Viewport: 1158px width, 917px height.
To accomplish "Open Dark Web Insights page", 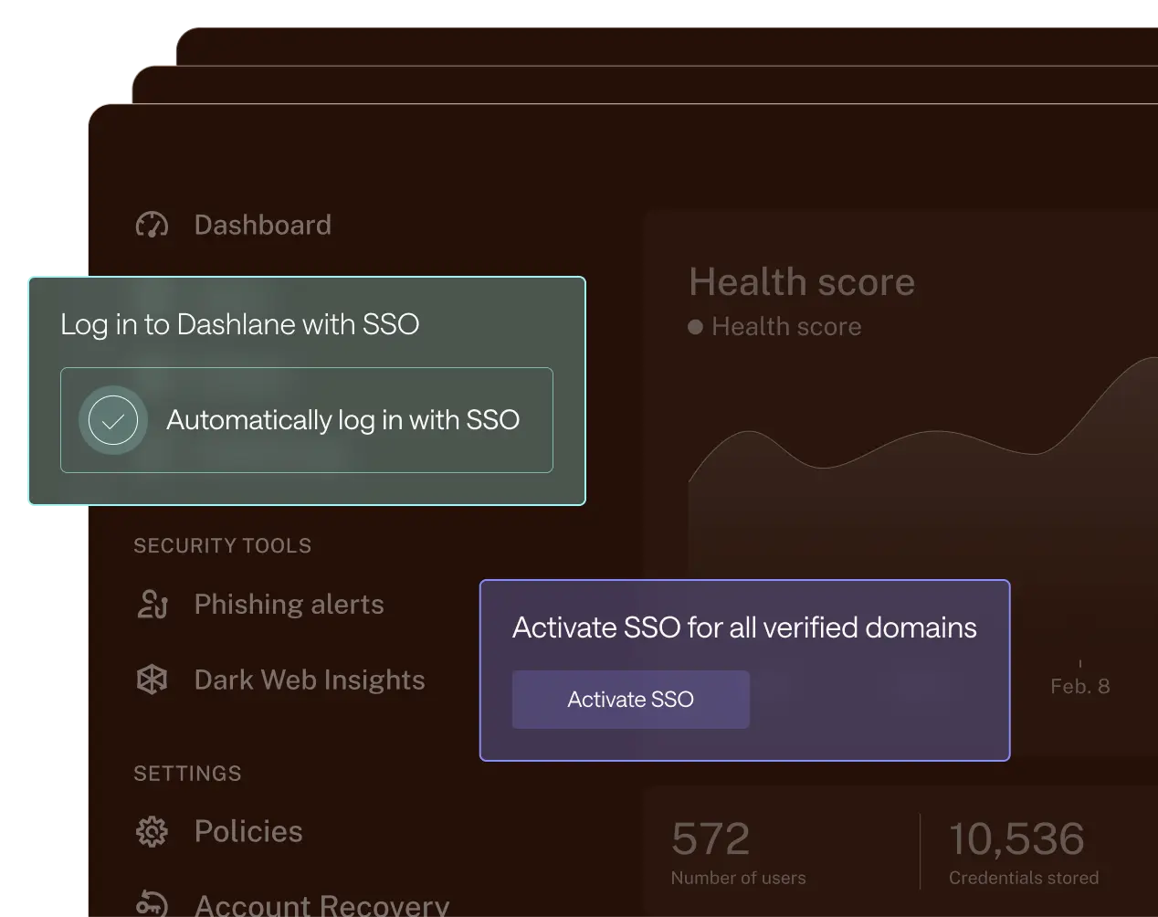I will pos(309,680).
